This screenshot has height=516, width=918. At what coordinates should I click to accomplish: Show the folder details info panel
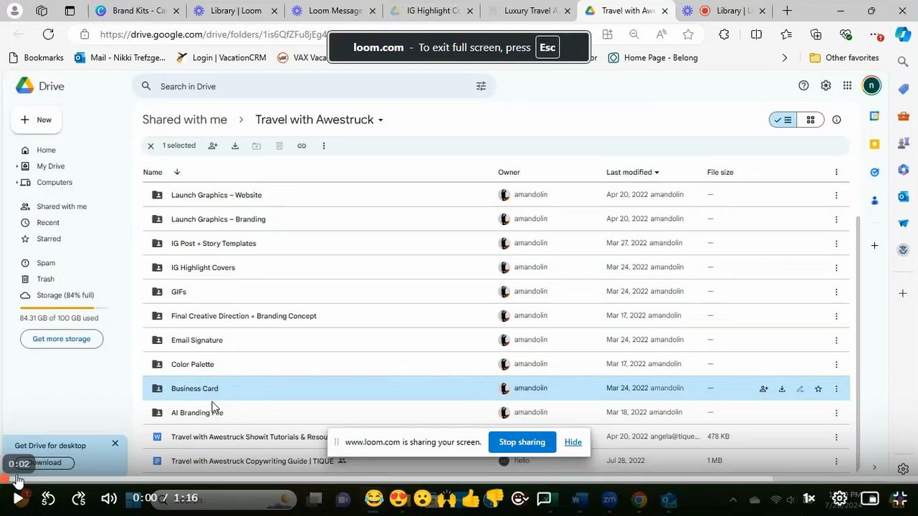point(836,120)
